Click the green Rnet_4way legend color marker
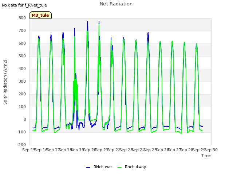 click(119, 167)
